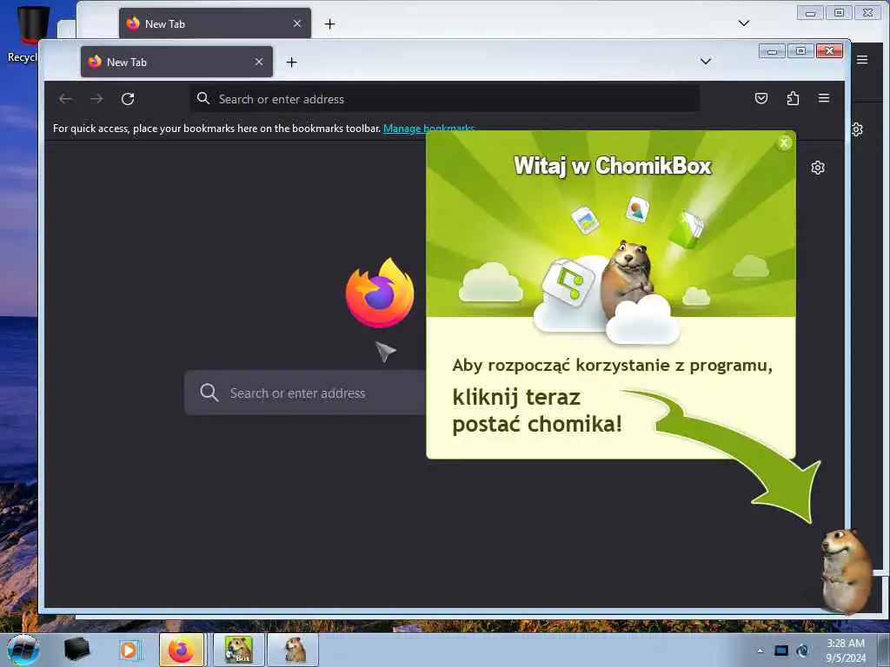
Task: Click the taskbar clock showing 3:28 AM
Action: [846, 650]
